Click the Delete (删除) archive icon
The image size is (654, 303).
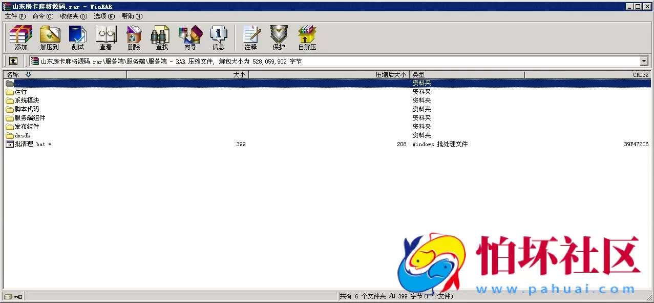point(134,37)
